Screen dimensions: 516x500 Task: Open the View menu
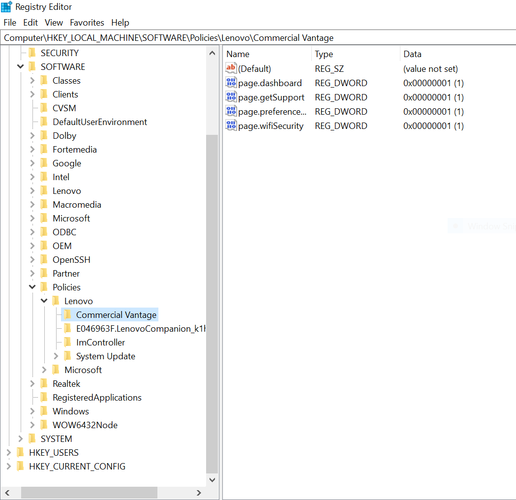tap(54, 22)
